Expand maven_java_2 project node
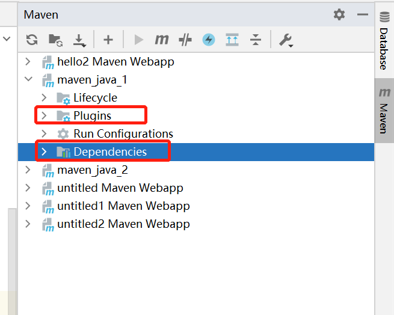The height and width of the screenshot is (315, 394). click(x=28, y=170)
